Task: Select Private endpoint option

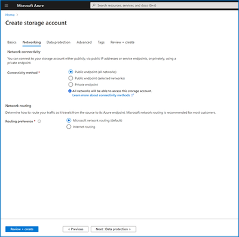Action: [x=71, y=84]
